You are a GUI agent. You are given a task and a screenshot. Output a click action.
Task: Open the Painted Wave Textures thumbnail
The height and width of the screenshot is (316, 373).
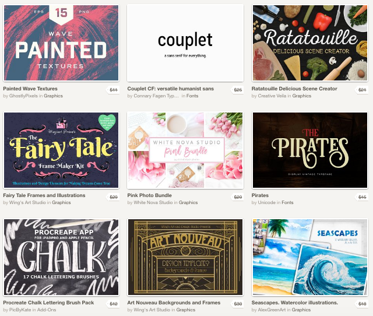coord(61,43)
